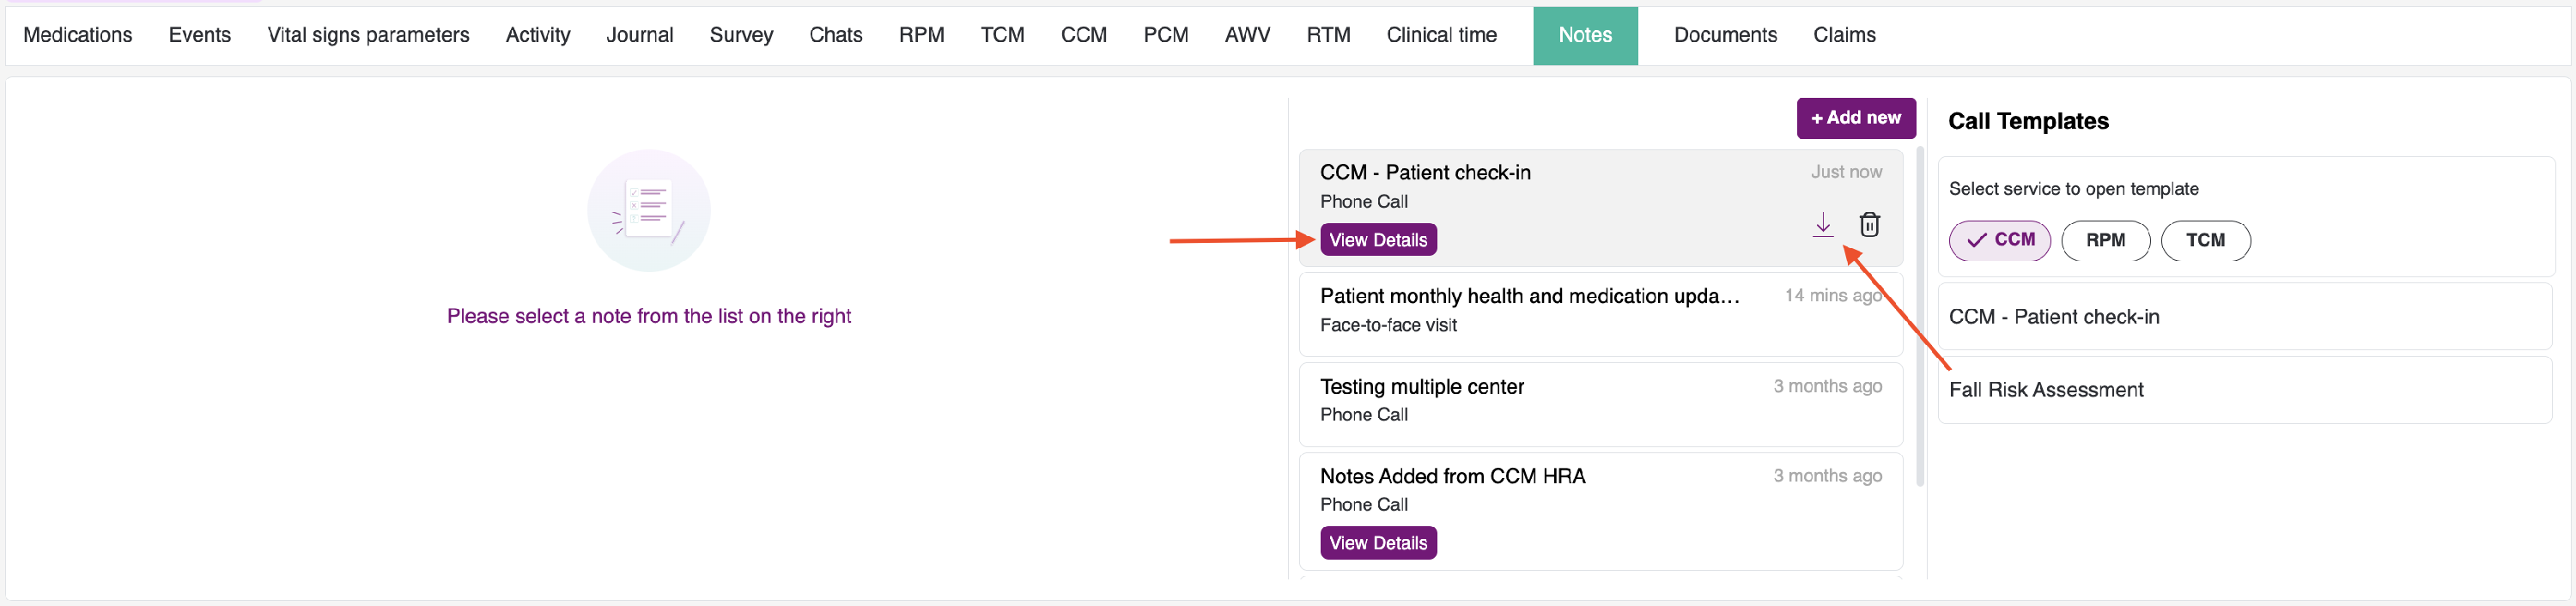The image size is (2576, 606).
Task: Switch to the Claims tab
Action: tap(1844, 35)
